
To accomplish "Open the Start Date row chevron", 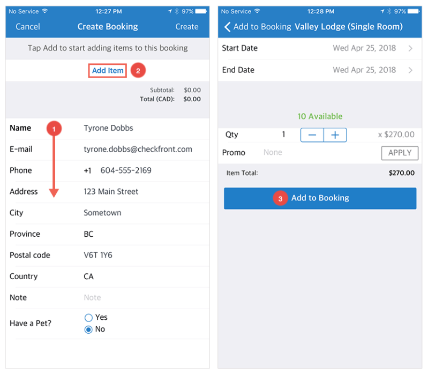I will coord(410,48).
